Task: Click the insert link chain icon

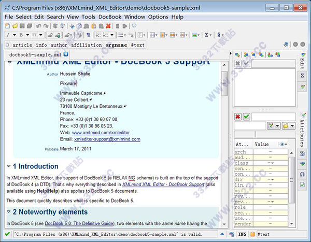Action: (50, 35)
